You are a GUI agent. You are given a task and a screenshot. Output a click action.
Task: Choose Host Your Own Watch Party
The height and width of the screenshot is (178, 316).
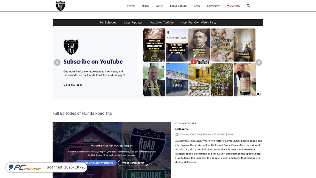coord(199,22)
